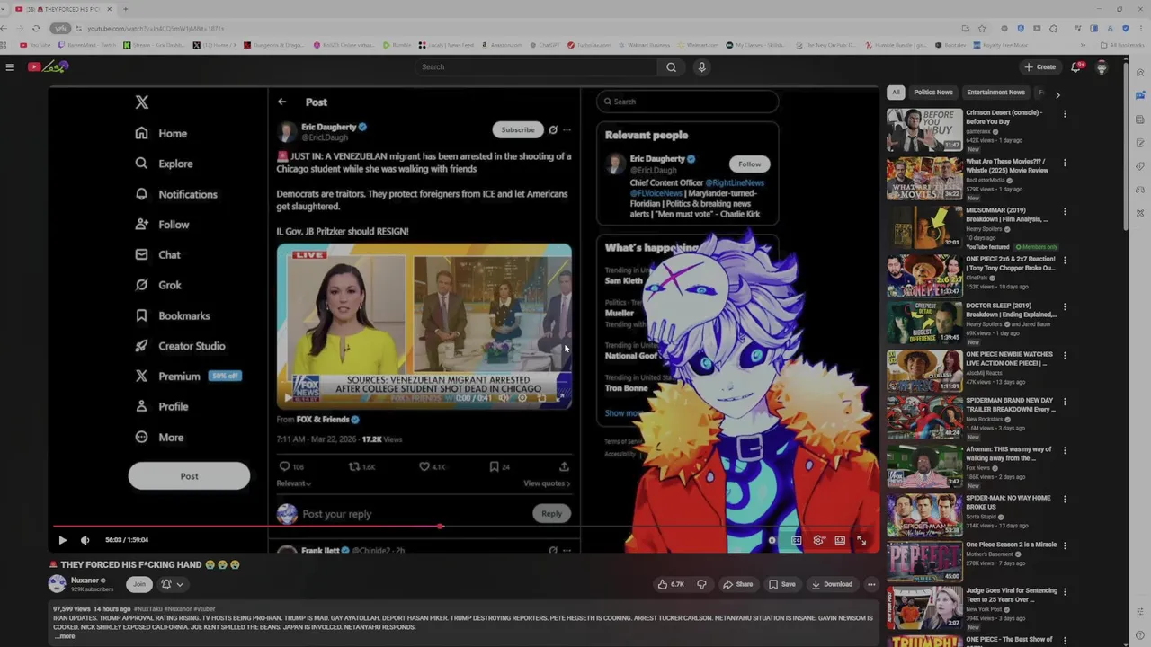
Task: Open options menu for Crimson Desert video
Action: (x=1065, y=114)
